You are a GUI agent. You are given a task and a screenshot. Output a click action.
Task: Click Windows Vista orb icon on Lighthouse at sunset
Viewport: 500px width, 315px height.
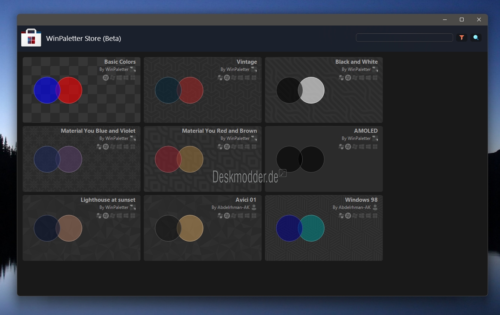pos(106,216)
